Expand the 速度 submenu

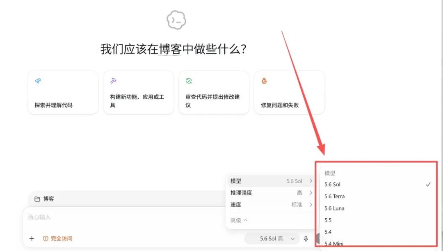(x=271, y=205)
